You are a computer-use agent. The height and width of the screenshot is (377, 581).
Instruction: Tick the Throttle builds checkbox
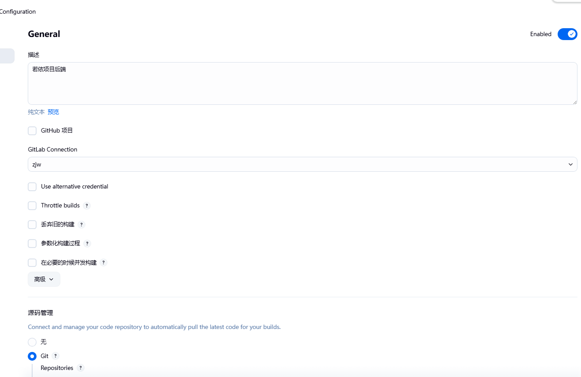click(x=32, y=206)
